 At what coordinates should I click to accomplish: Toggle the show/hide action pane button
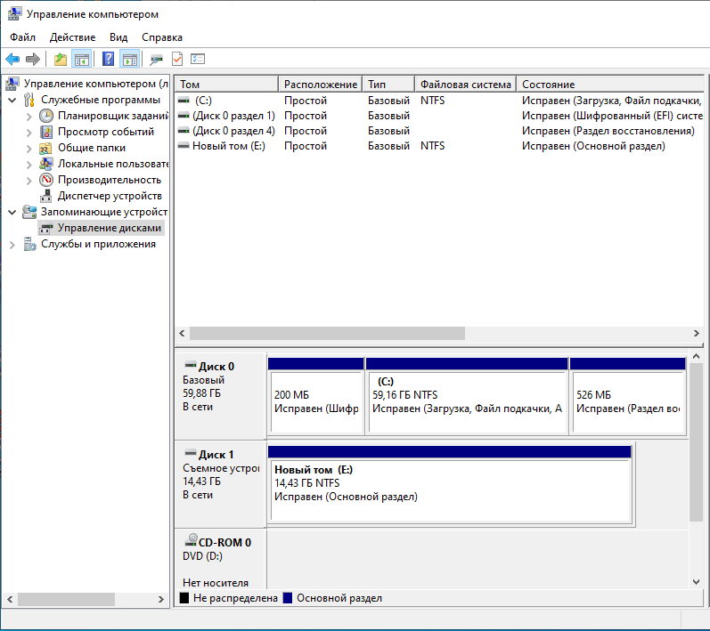tap(129, 60)
